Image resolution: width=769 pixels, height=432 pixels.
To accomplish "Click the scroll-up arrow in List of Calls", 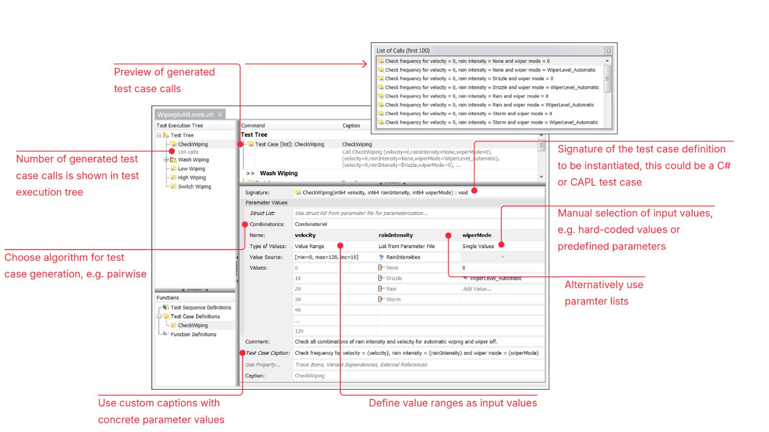I will point(608,61).
